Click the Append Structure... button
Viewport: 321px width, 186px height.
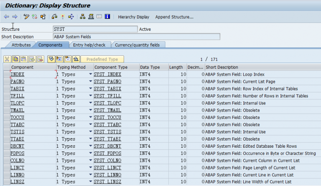coord(174,17)
